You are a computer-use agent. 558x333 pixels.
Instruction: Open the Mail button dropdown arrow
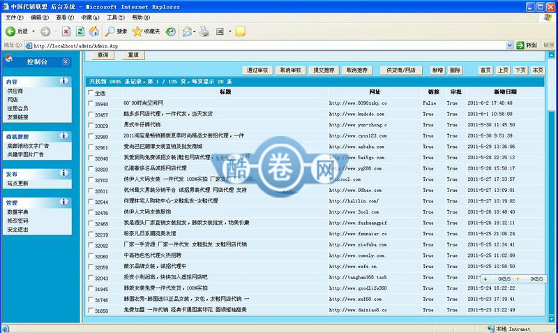pos(195,31)
